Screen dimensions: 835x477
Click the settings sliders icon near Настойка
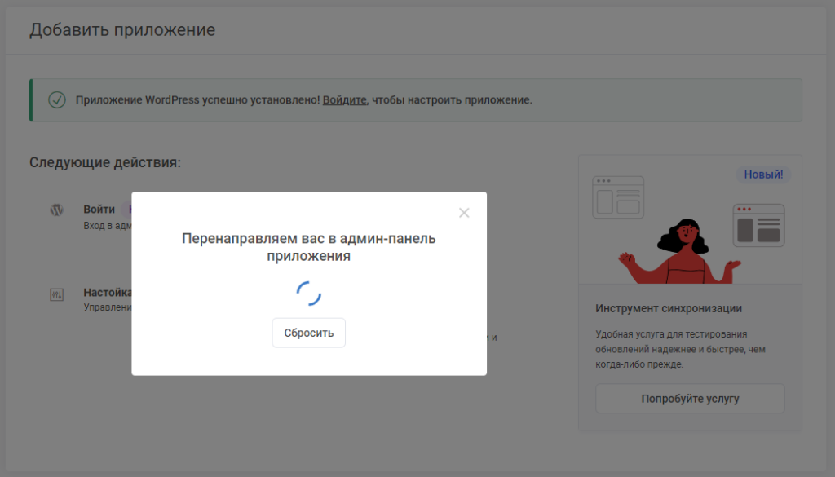coord(55,295)
